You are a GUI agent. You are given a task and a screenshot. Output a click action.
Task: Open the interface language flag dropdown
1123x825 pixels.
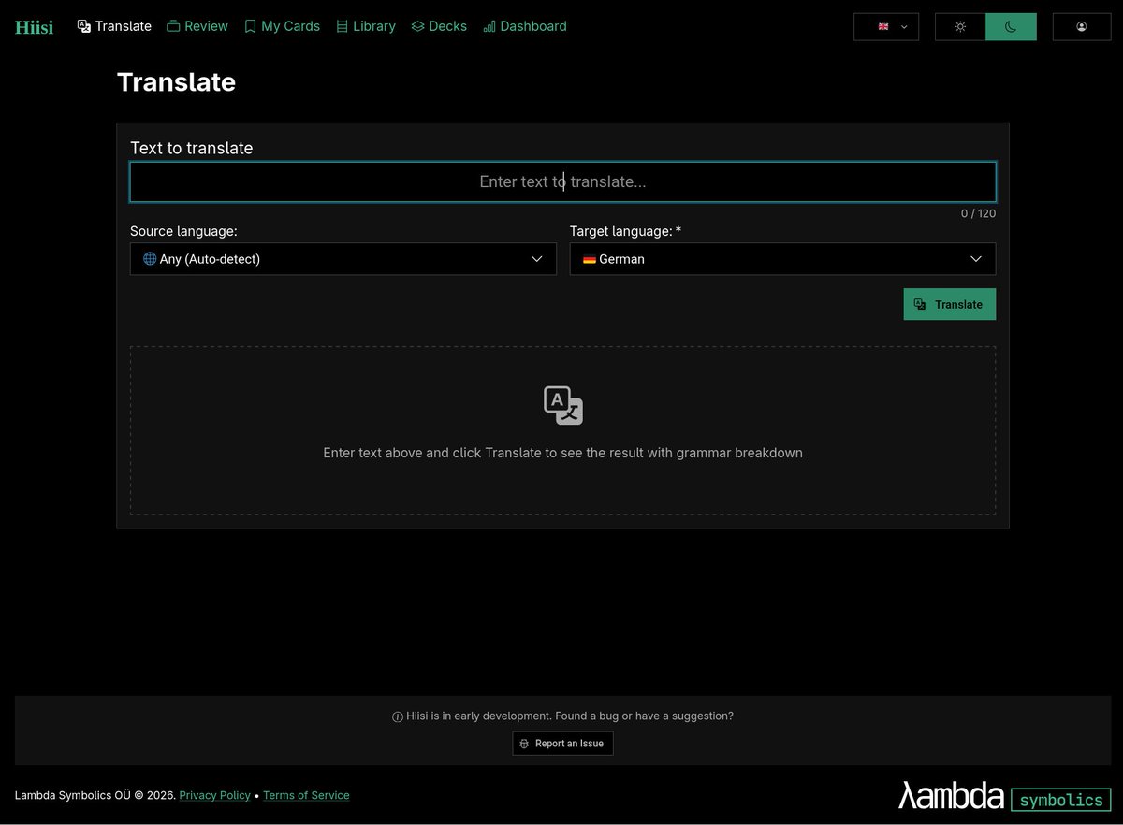point(886,26)
